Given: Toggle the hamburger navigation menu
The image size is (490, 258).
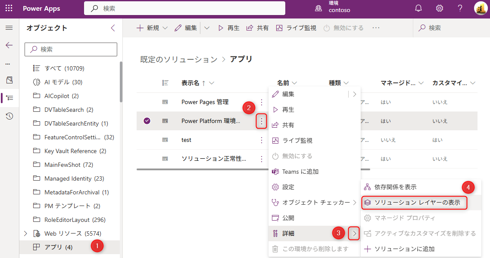Looking at the screenshot, I should 9,28.
